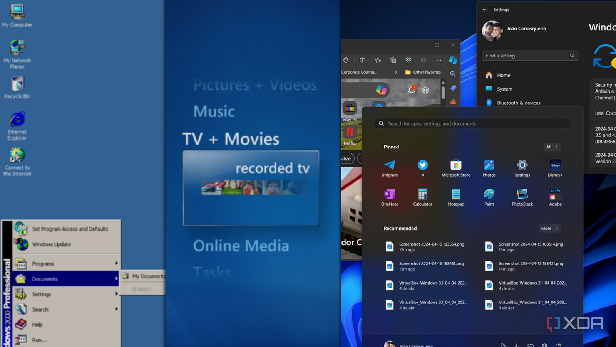
Task: Open Copilot from the Edge sidebar
Action: point(453,60)
